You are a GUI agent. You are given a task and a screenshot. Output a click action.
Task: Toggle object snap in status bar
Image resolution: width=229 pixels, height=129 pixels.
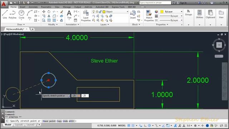pos(168,125)
